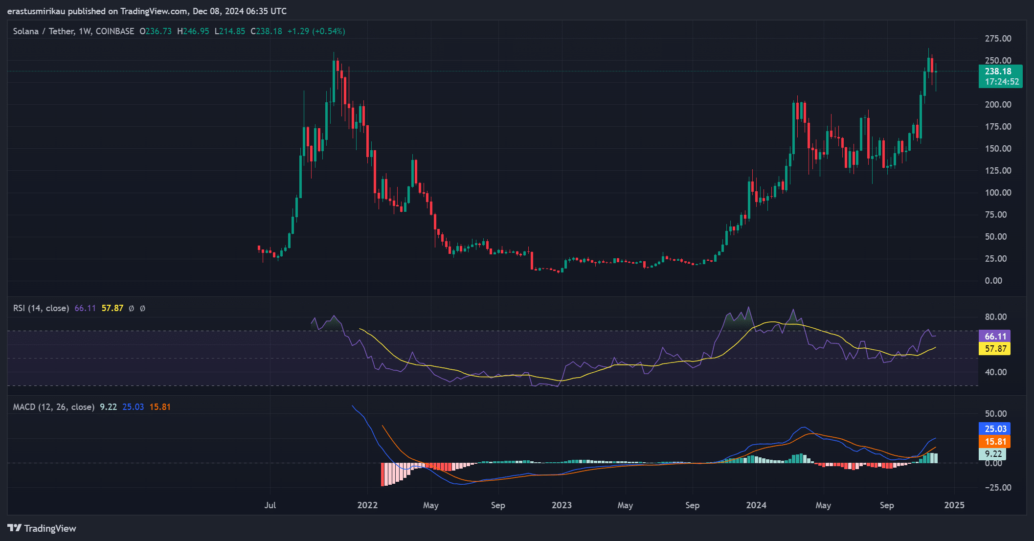The image size is (1034, 541).
Task: Click the RSI (14, close) indicator label
Action: (x=41, y=308)
